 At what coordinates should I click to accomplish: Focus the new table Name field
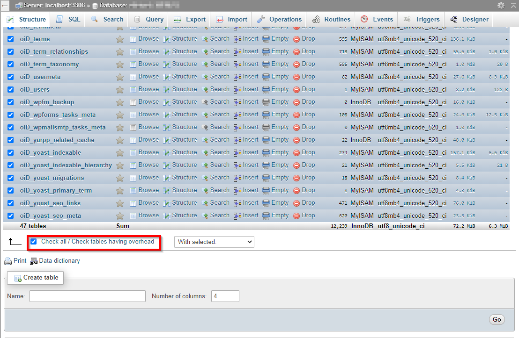(88, 296)
